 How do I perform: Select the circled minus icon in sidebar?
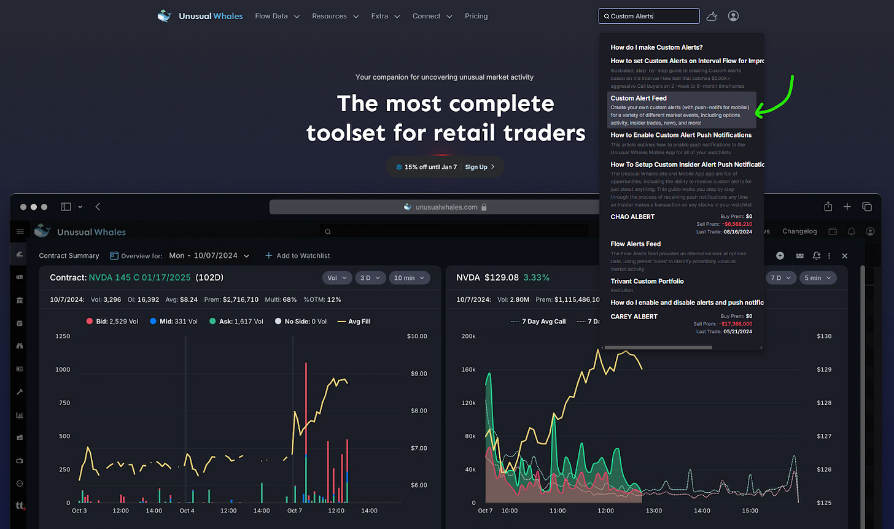[20, 483]
